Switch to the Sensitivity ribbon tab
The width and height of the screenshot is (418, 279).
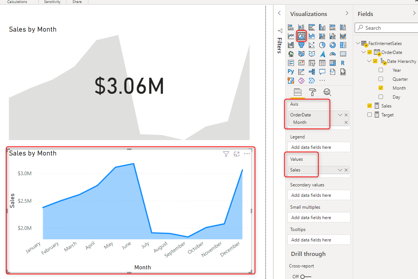[52, 2]
